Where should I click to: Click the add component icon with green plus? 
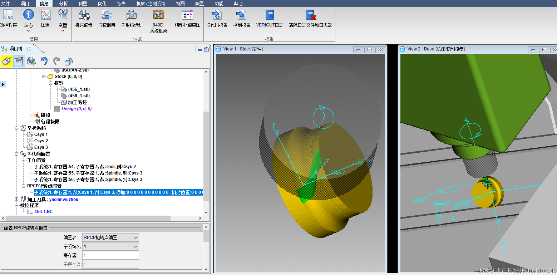(x=31, y=61)
